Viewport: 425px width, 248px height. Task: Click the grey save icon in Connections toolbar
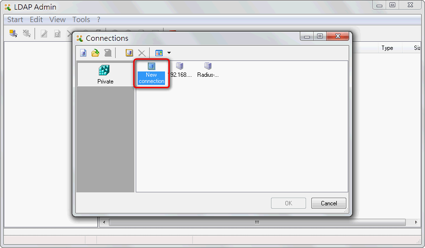pos(108,53)
